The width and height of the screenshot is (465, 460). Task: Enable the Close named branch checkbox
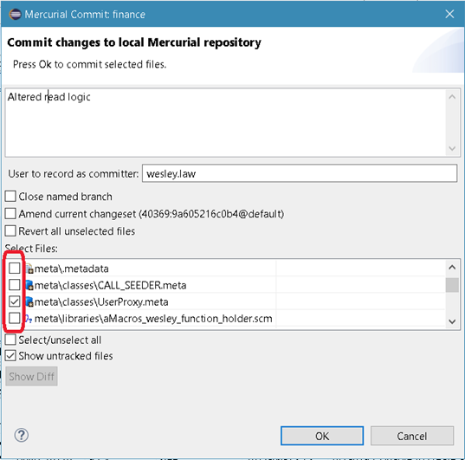click(x=10, y=197)
